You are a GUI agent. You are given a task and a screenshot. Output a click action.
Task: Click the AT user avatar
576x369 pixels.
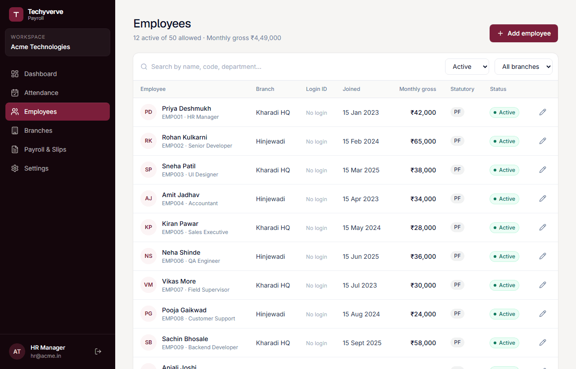click(17, 351)
